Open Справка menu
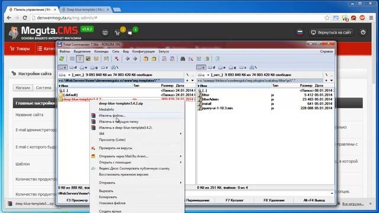This screenshot has width=379, height=213. coord(326,51)
